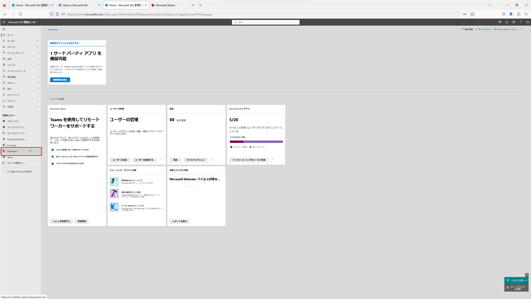The image size is (531, 299).
Task: Open user training tile icon
Action: (x=114, y=207)
